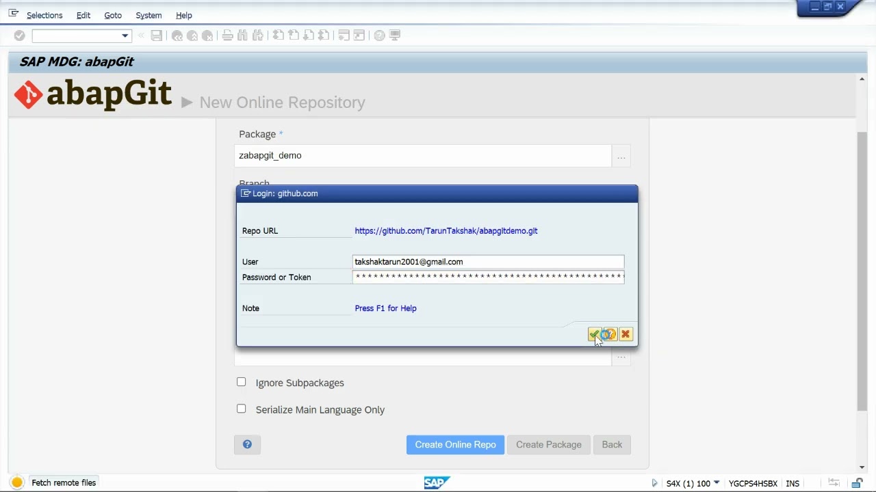Open the Help menu

[183, 15]
